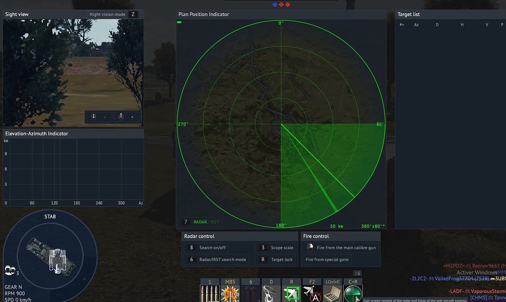The height and width of the screenshot is (302, 506).
Task: Click the green target lock aircraft icon
Action: [291, 293]
